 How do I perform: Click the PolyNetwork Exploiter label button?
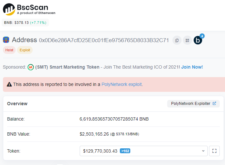point(193,104)
